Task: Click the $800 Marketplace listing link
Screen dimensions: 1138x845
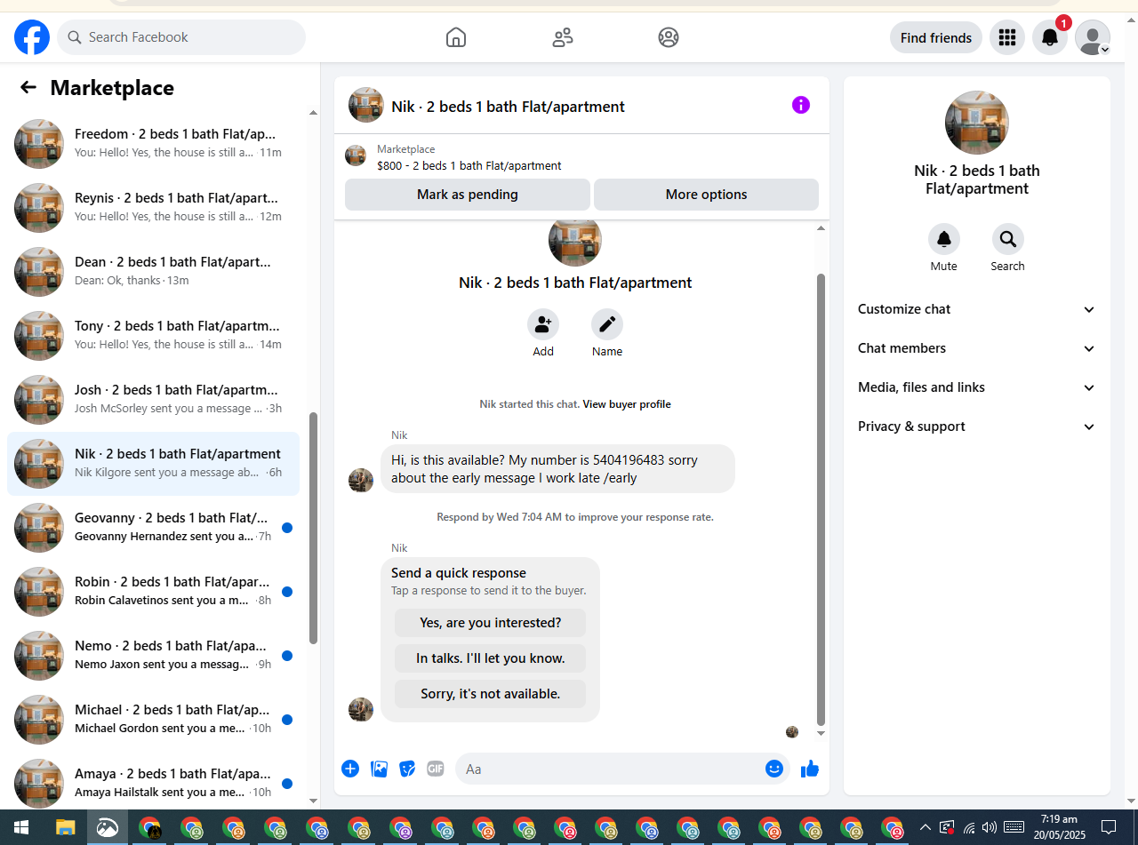Action: (x=469, y=165)
